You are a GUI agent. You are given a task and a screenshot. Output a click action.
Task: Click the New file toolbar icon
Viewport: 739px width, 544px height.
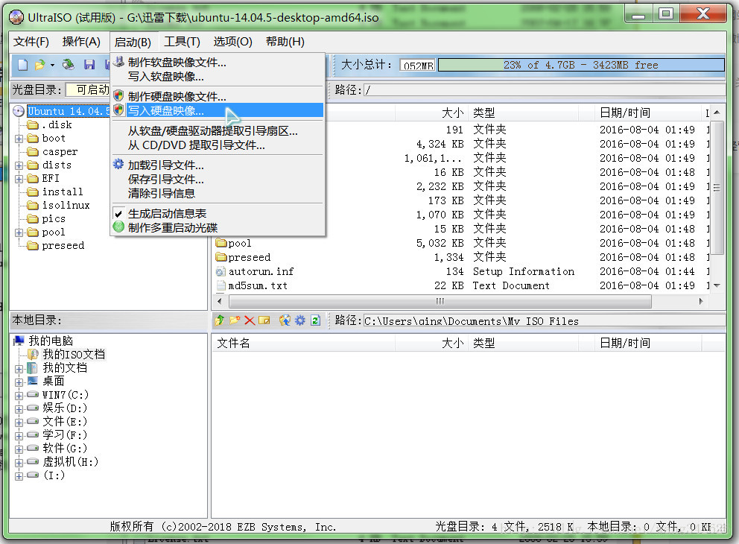point(22,65)
